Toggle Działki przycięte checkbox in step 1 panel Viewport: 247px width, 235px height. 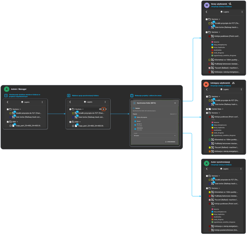11,113
